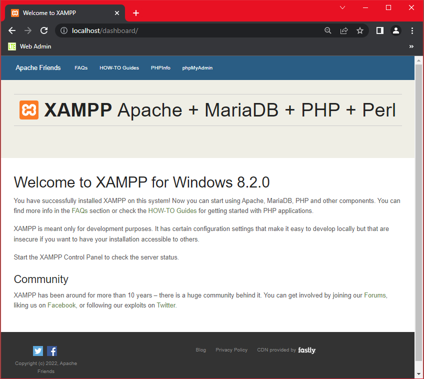Click the page scrollbar on the right edge
The height and width of the screenshot is (379, 424).
(x=418, y=200)
